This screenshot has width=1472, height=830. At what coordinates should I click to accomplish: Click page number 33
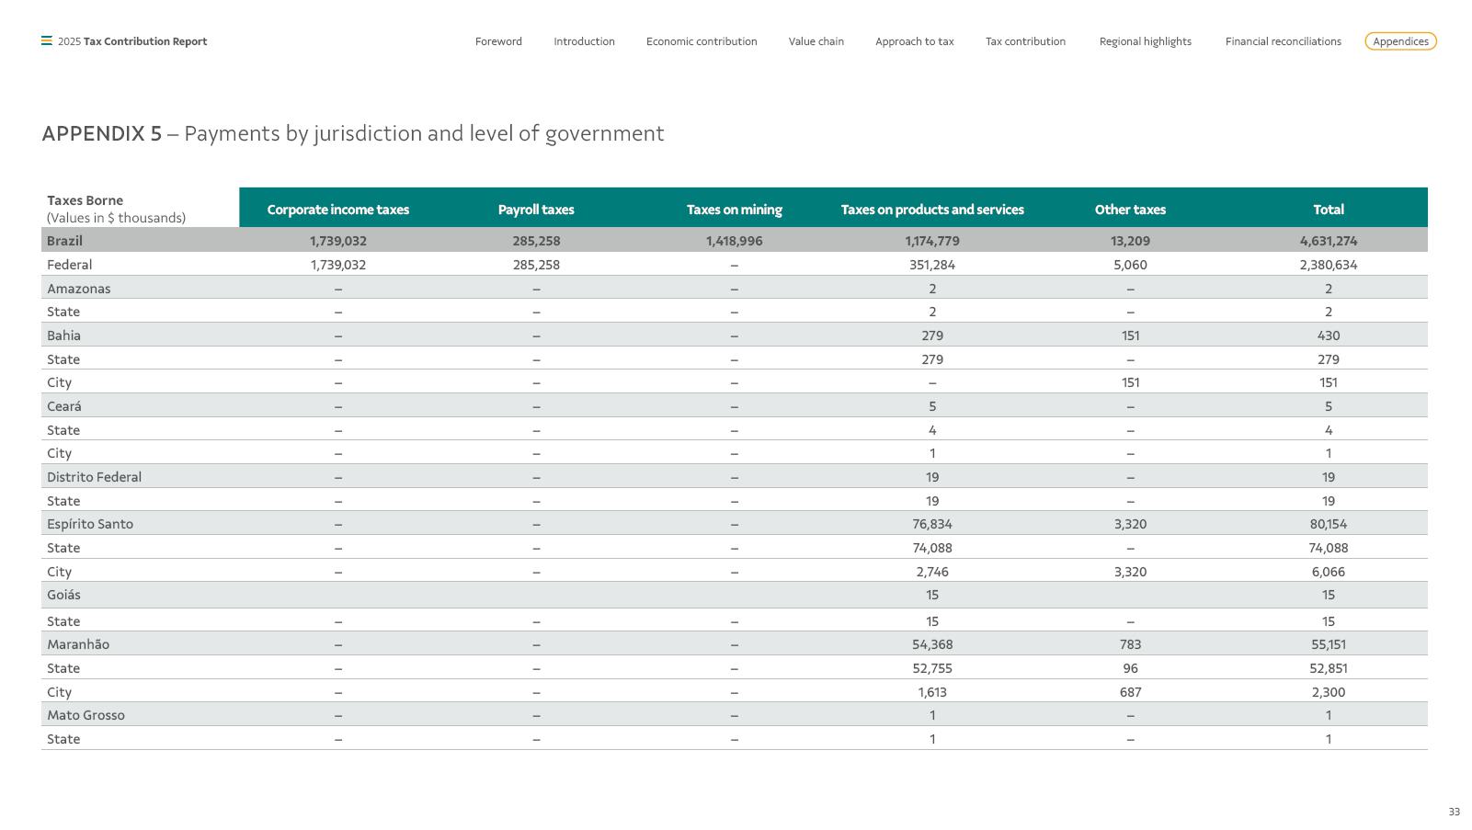(x=1454, y=812)
